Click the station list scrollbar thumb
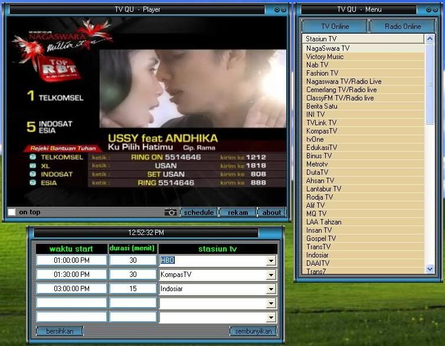445x346 pixels. coord(430,84)
